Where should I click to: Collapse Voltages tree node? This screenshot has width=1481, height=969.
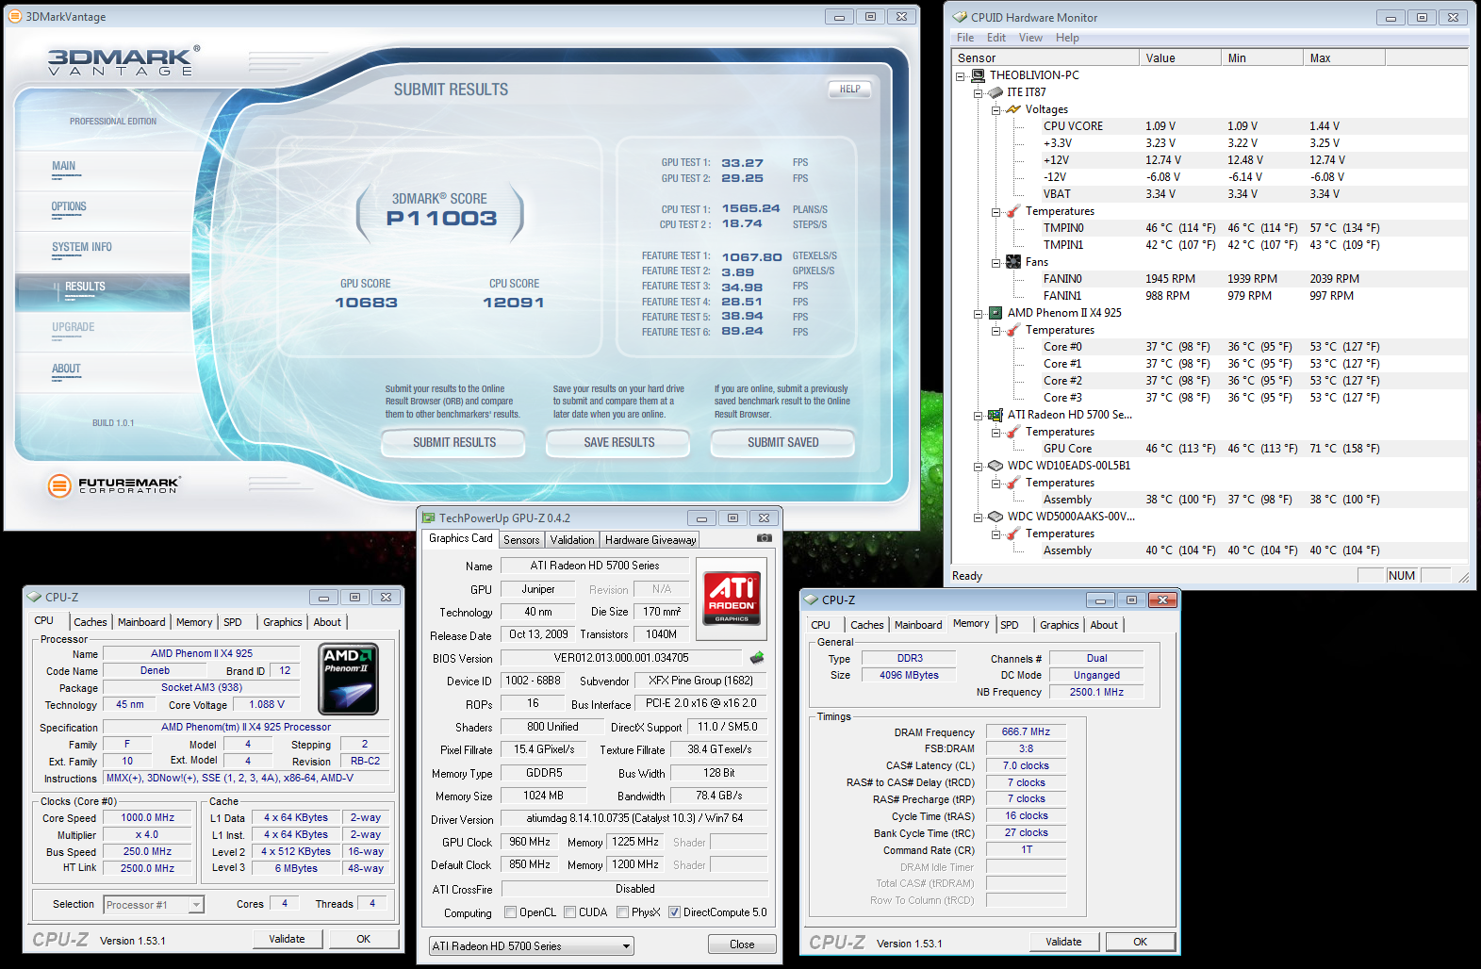tap(996, 110)
